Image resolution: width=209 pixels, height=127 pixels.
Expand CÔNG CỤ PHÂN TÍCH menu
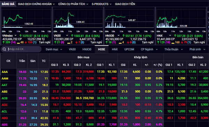point(73,4)
